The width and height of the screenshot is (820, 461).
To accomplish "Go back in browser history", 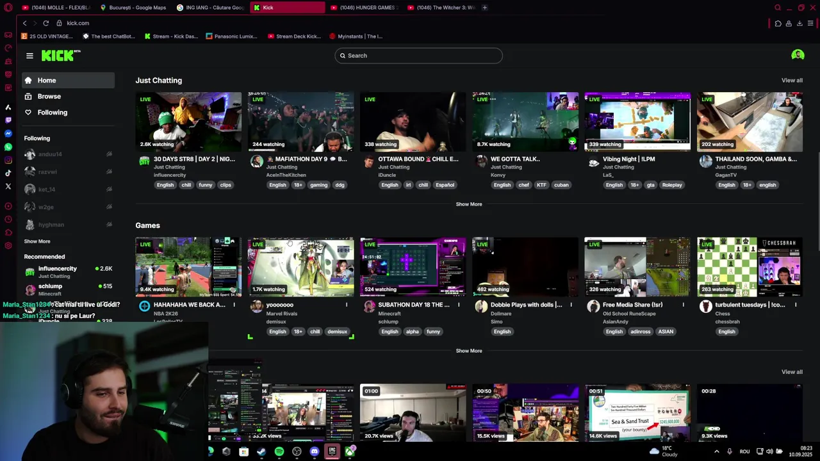I will [x=24, y=23].
